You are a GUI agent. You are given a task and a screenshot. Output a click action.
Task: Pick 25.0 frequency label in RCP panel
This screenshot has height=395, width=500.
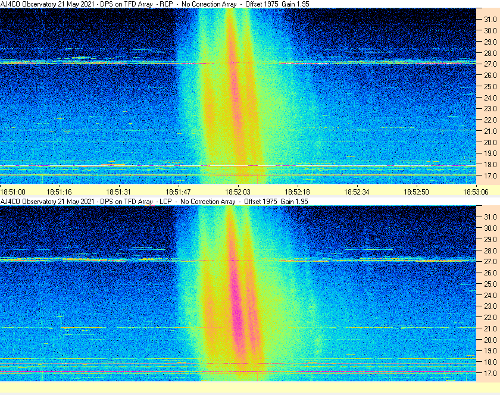pos(490,87)
